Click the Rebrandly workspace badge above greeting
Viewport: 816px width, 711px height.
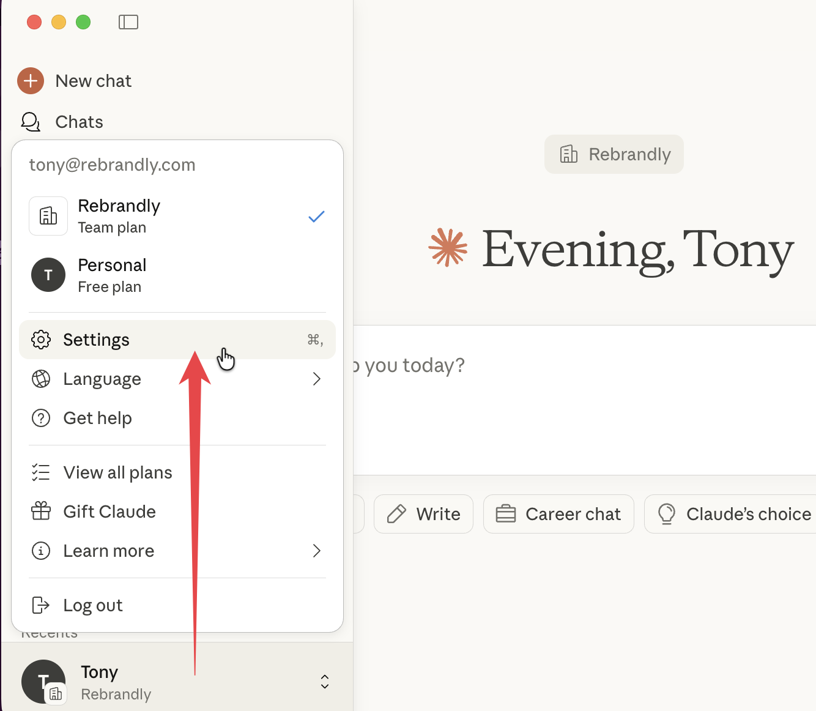coord(614,154)
